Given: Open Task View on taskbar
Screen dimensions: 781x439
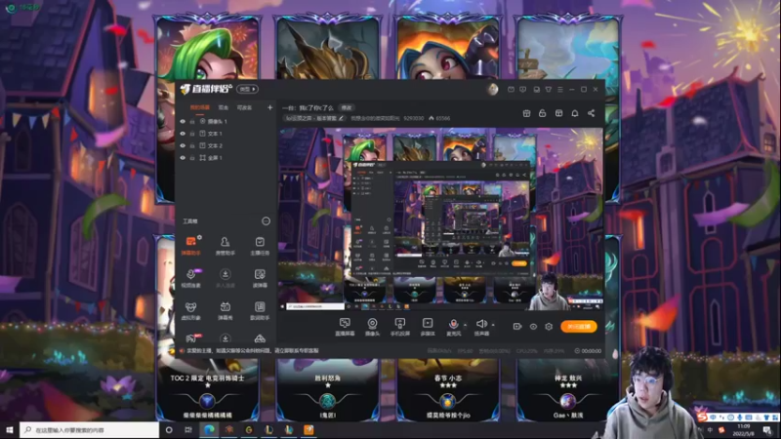Looking at the screenshot, I should click(188, 429).
